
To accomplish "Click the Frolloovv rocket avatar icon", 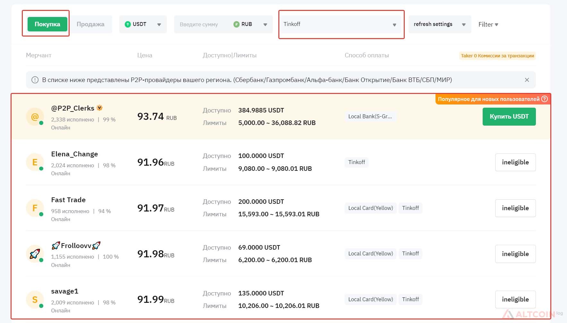I will 35,254.
